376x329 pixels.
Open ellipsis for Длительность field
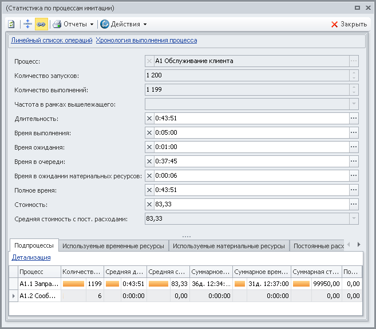[x=354, y=119]
